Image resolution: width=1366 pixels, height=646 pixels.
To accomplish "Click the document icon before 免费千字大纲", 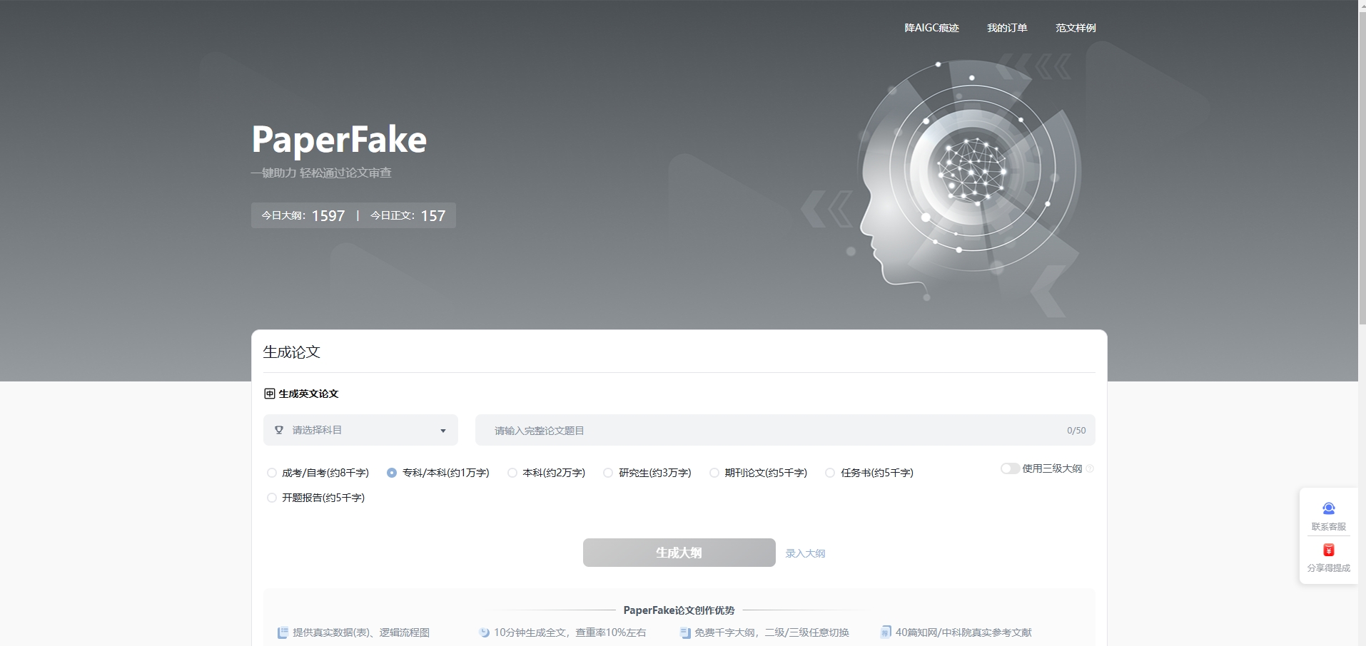I will [685, 632].
